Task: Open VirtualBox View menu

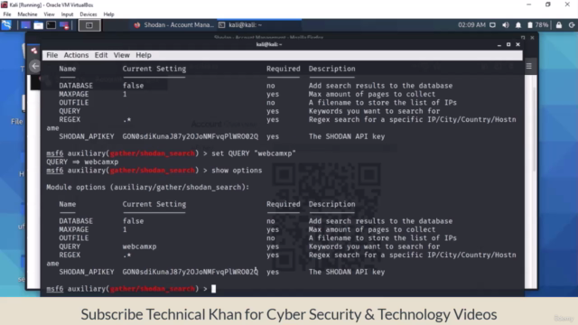Action: point(49,14)
